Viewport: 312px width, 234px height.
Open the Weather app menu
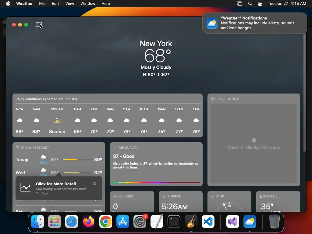click(x=24, y=3)
